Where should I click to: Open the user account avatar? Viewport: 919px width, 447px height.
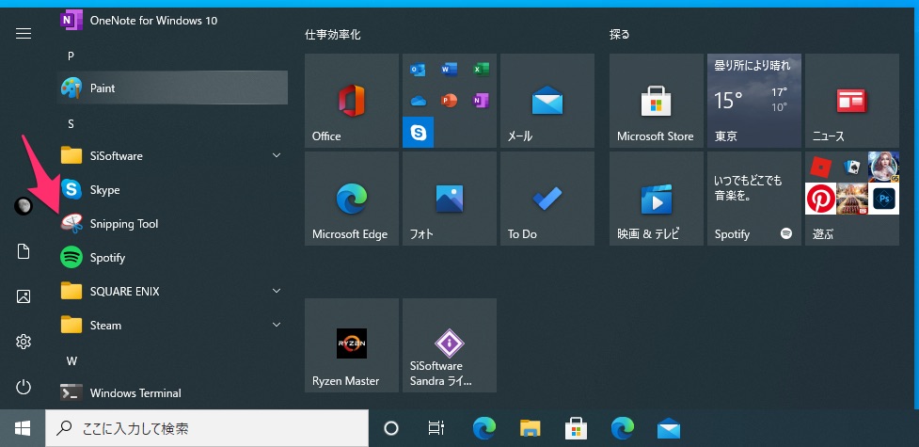click(24, 206)
